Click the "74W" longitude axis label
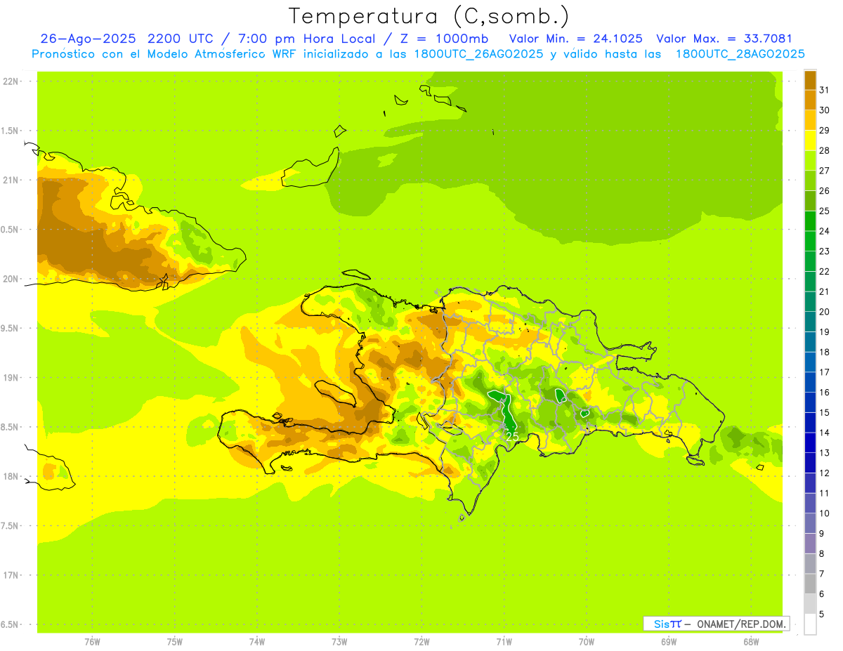This screenshot has height=651, width=843. tap(257, 642)
